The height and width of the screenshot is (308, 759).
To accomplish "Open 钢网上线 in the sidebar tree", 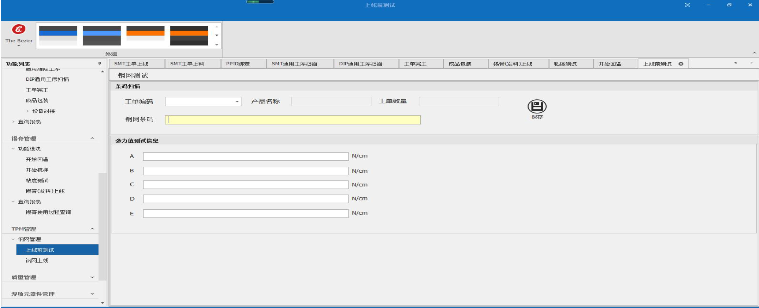I will [37, 260].
